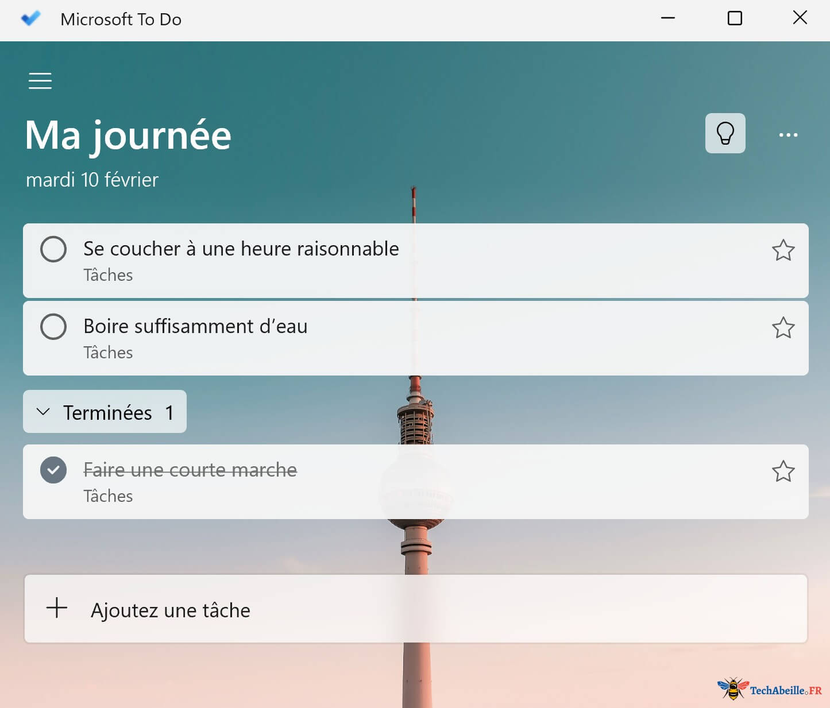
Task: Click the chevron next to 'Terminées 1'
Action: point(43,412)
